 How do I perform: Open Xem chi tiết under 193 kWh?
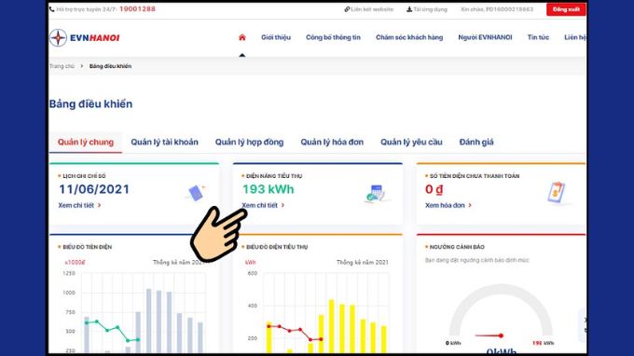[x=263, y=205]
